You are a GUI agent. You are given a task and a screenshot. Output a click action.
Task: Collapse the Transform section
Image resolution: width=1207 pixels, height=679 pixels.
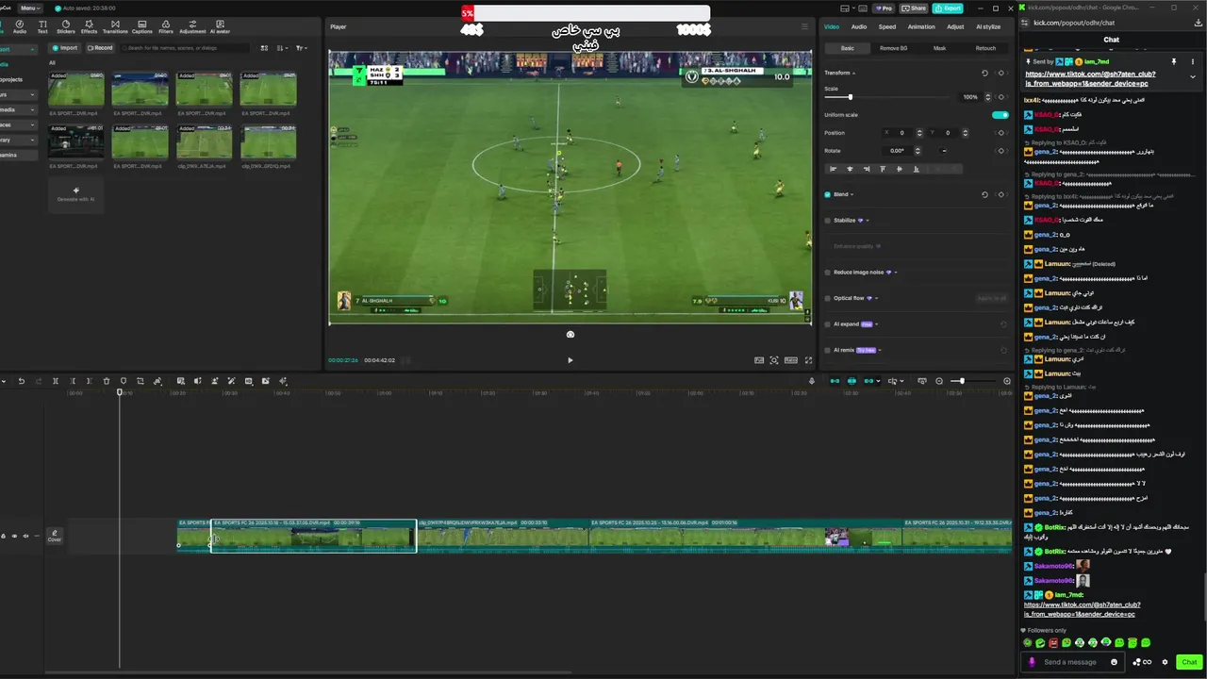pyautogui.click(x=854, y=73)
